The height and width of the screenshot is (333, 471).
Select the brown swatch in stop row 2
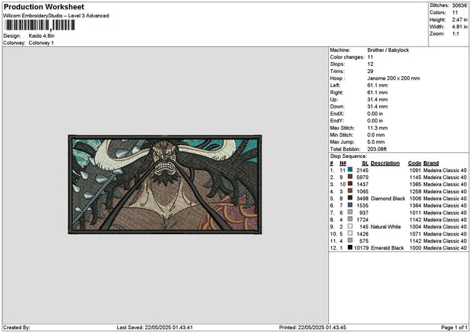point(350,177)
